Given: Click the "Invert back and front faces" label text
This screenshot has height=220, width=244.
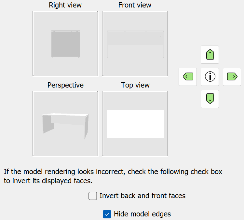Looking at the screenshot, I should tap(142, 196).
